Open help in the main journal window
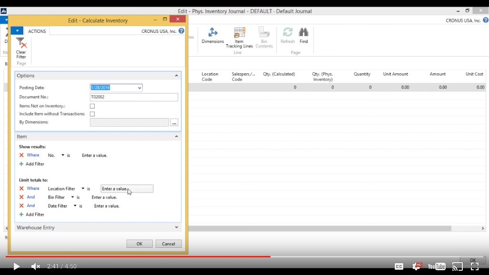This screenshot has width=489, height=275. pyautogui.click(x=486, y=20)
